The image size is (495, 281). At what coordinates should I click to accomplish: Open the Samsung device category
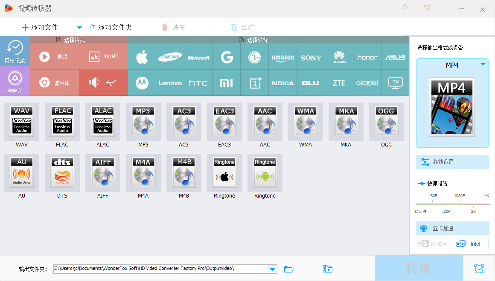[x=170, y=57]
